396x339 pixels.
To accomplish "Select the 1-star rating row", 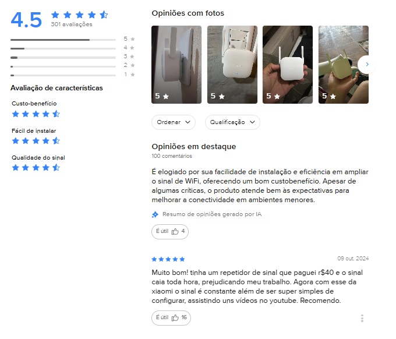I will click(72, 75).
